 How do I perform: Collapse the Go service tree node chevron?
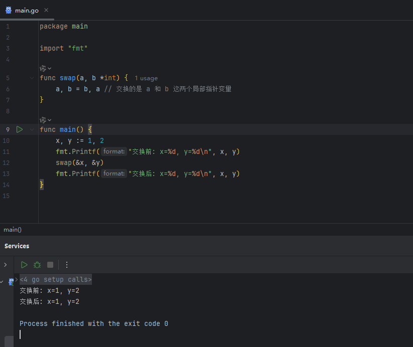pos(2,282)
